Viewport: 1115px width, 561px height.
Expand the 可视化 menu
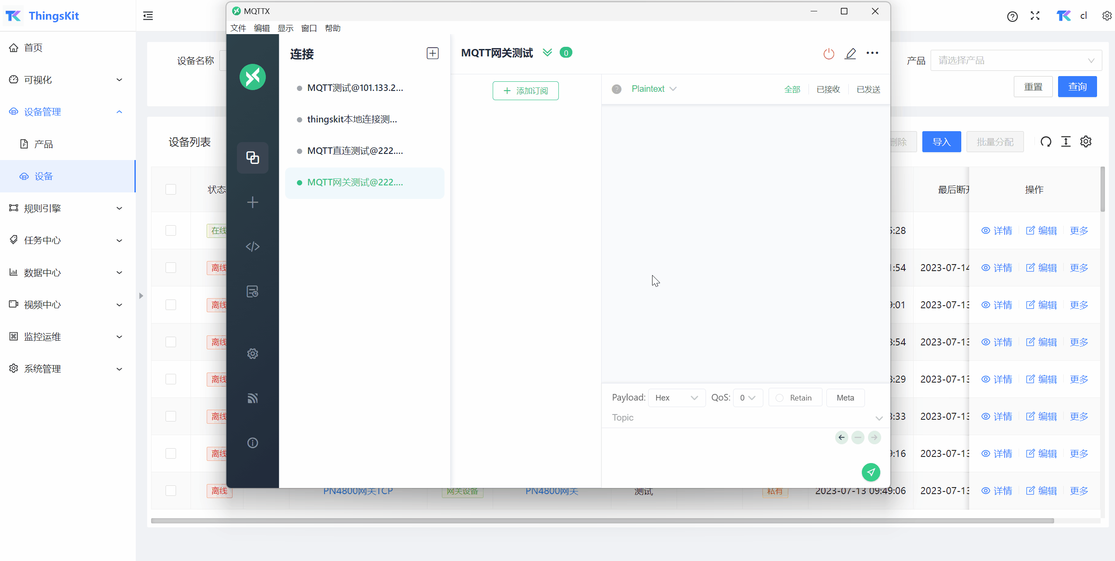67,80
